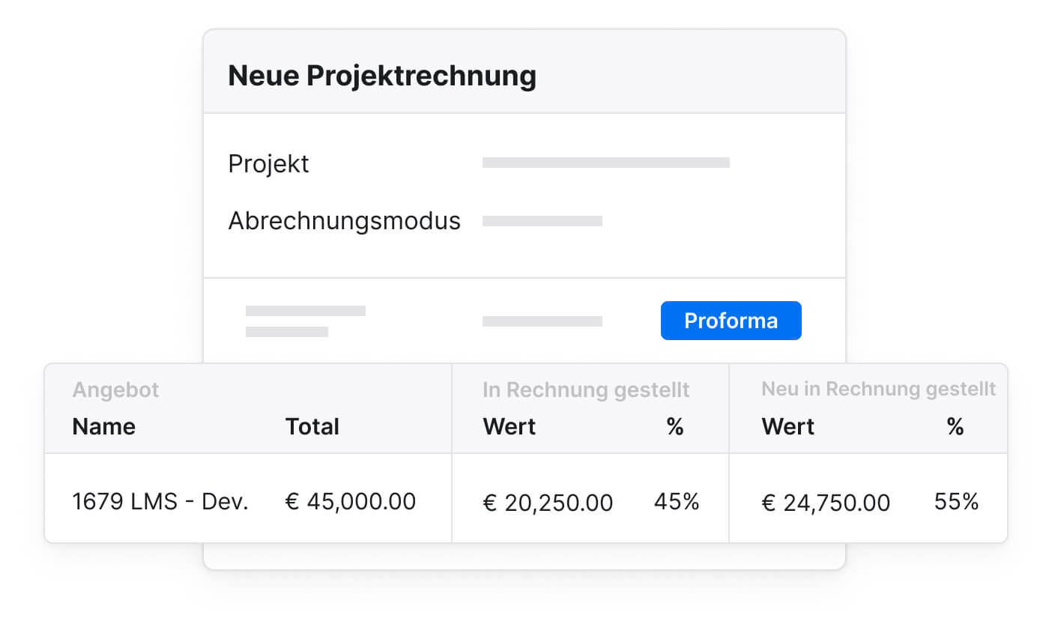Click the blue Proforma button
The image size is (1049, 624).
tap(731, 321)
